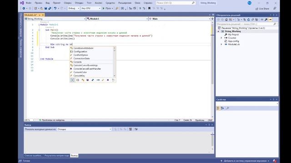Open the String_Working project dropdown above editor

[x=55, y=19]
